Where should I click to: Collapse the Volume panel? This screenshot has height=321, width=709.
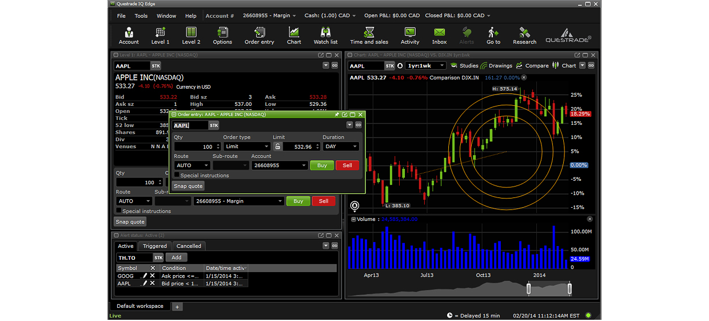pos(353,219)
